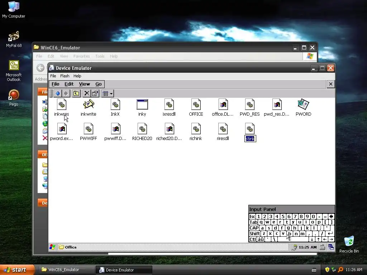
Task: Click the Windows XP start button
Action: [x=17, y=270]
